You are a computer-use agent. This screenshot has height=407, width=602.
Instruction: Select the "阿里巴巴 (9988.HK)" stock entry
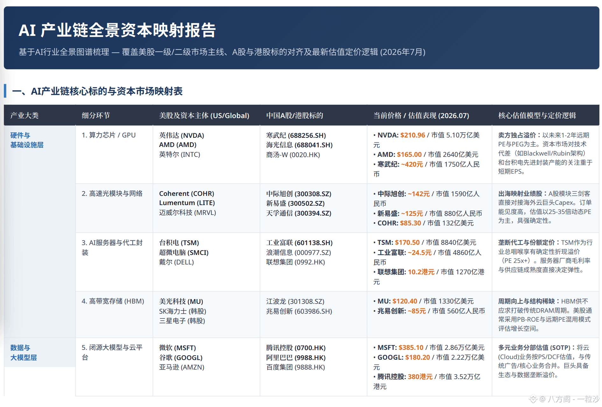pos(296,358)
